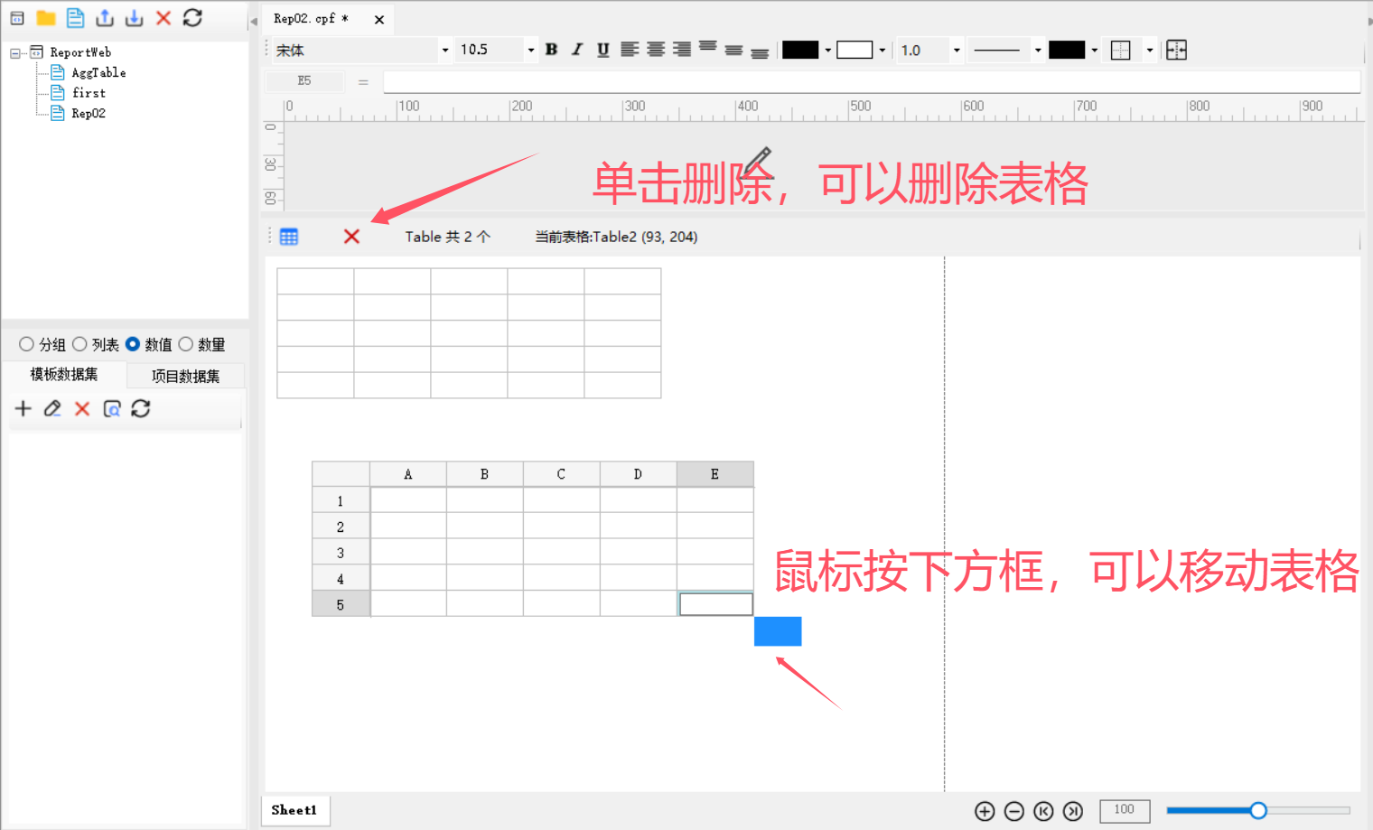Click the merge cells icon
The height and width of the screenshot is (830, 1373).
(x=1176, y=50)
